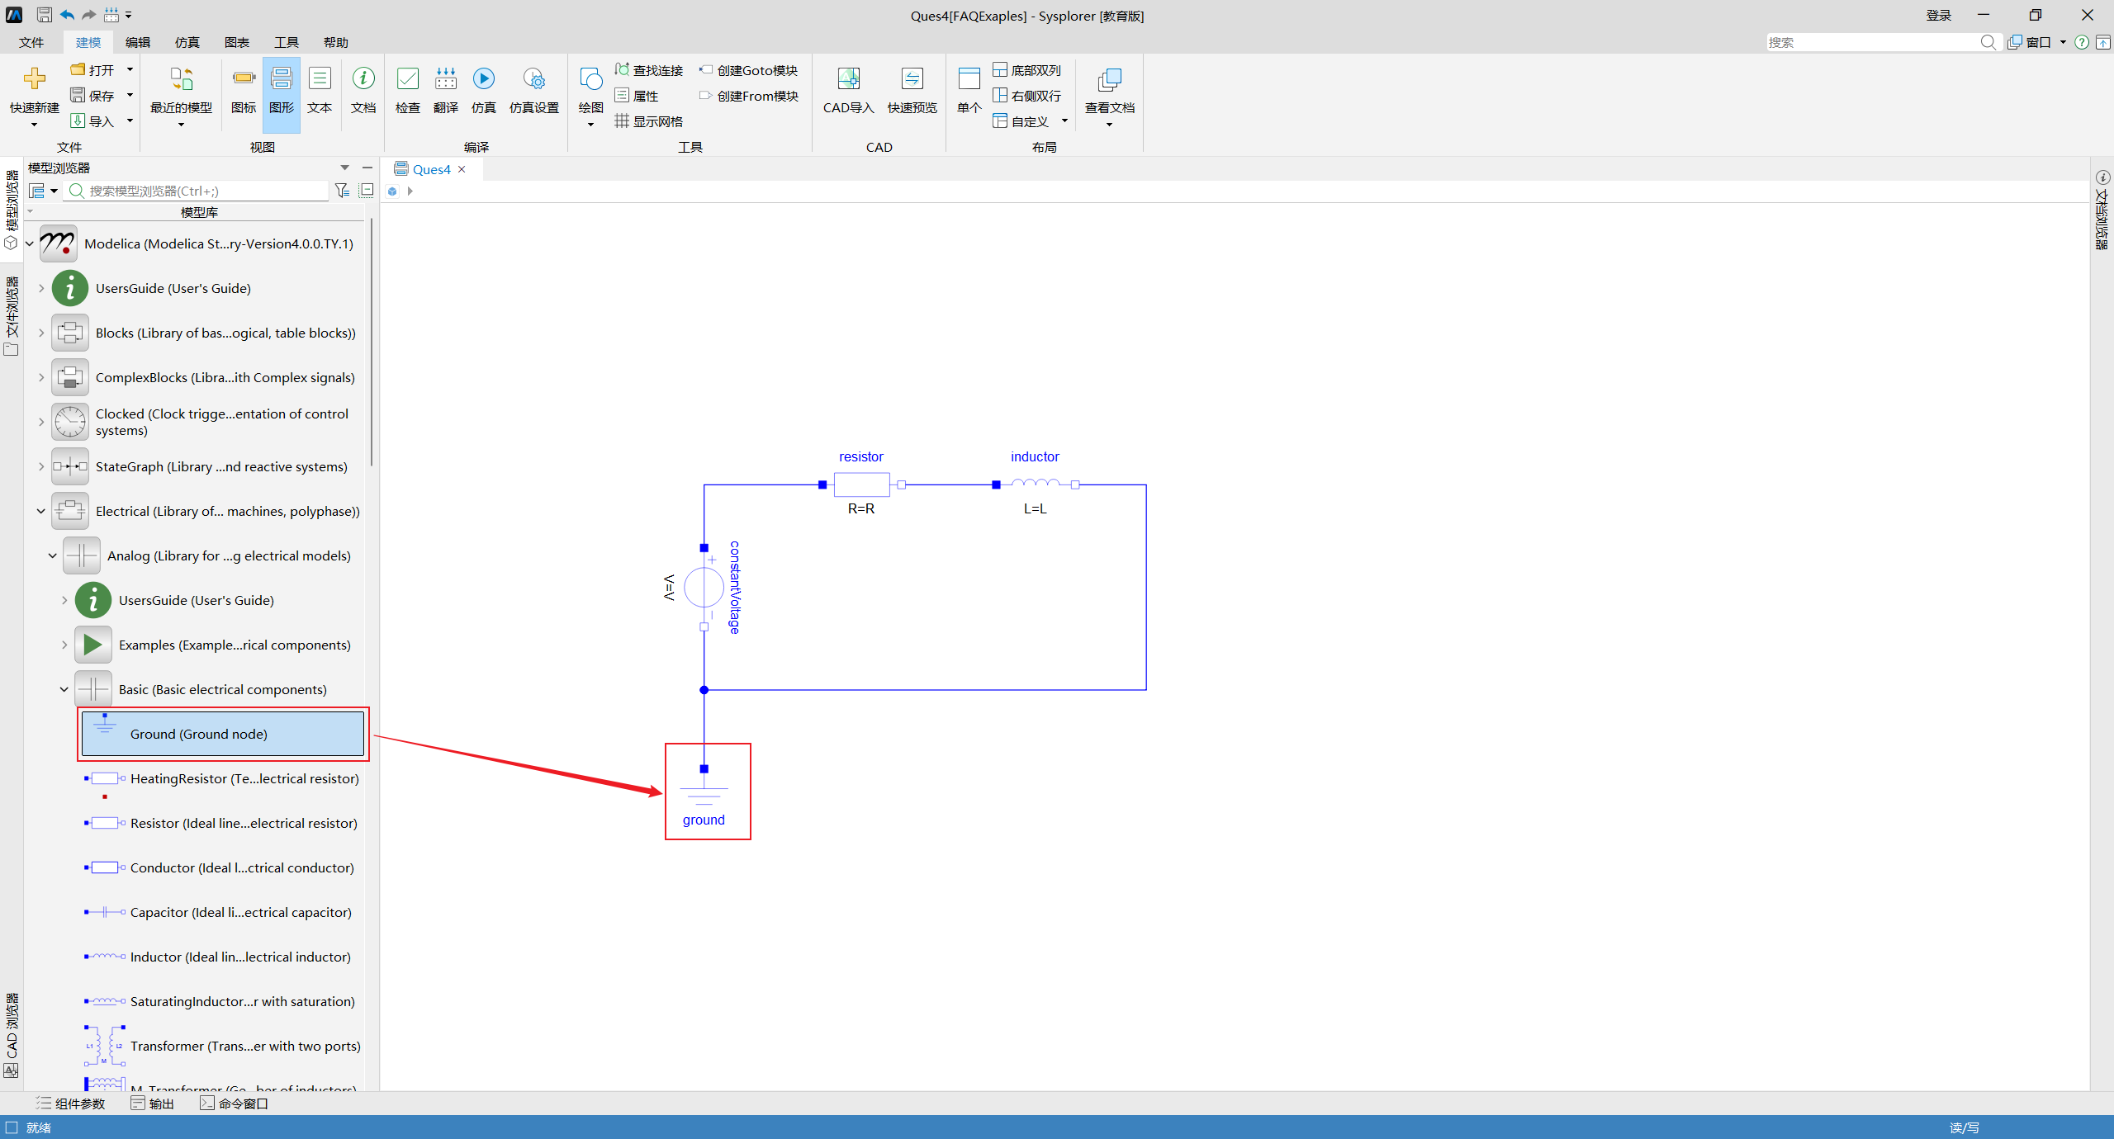The height and width of the screenshot is (1139, 2114).
Task: Expand the StateGraph library node
Action: pos(41,466)
